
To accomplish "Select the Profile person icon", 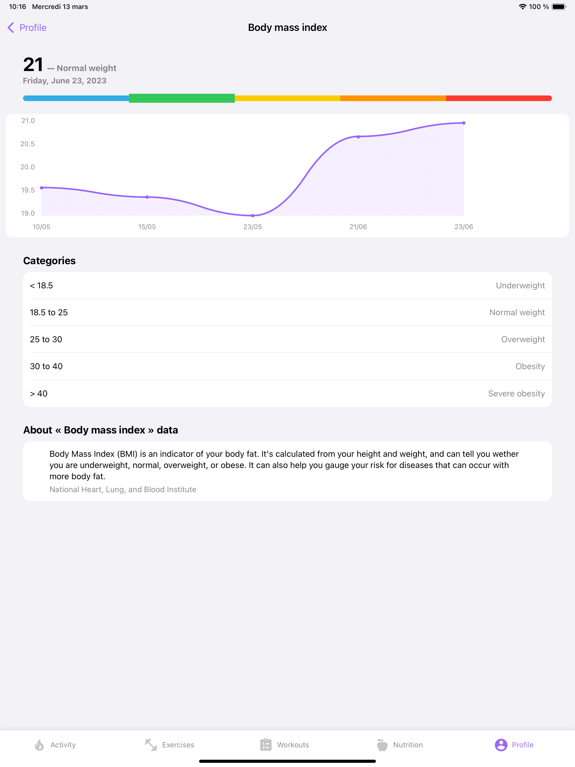I will click(501, 745).
